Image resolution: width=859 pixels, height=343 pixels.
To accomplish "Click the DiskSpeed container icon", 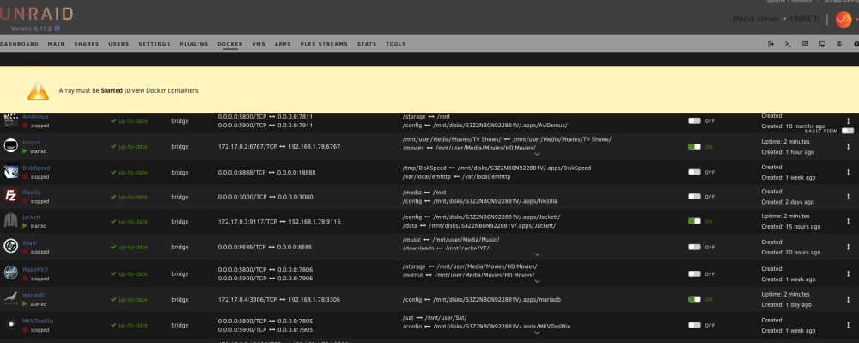I will pyautogui.click(x=11, y=172).
